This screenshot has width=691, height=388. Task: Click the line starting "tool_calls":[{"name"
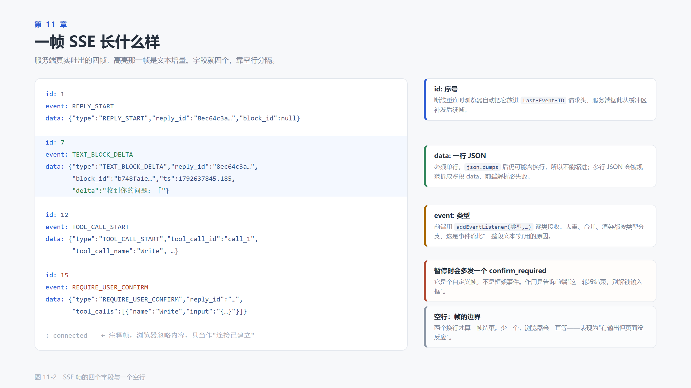pyautogui.click(x=160, y=311)
